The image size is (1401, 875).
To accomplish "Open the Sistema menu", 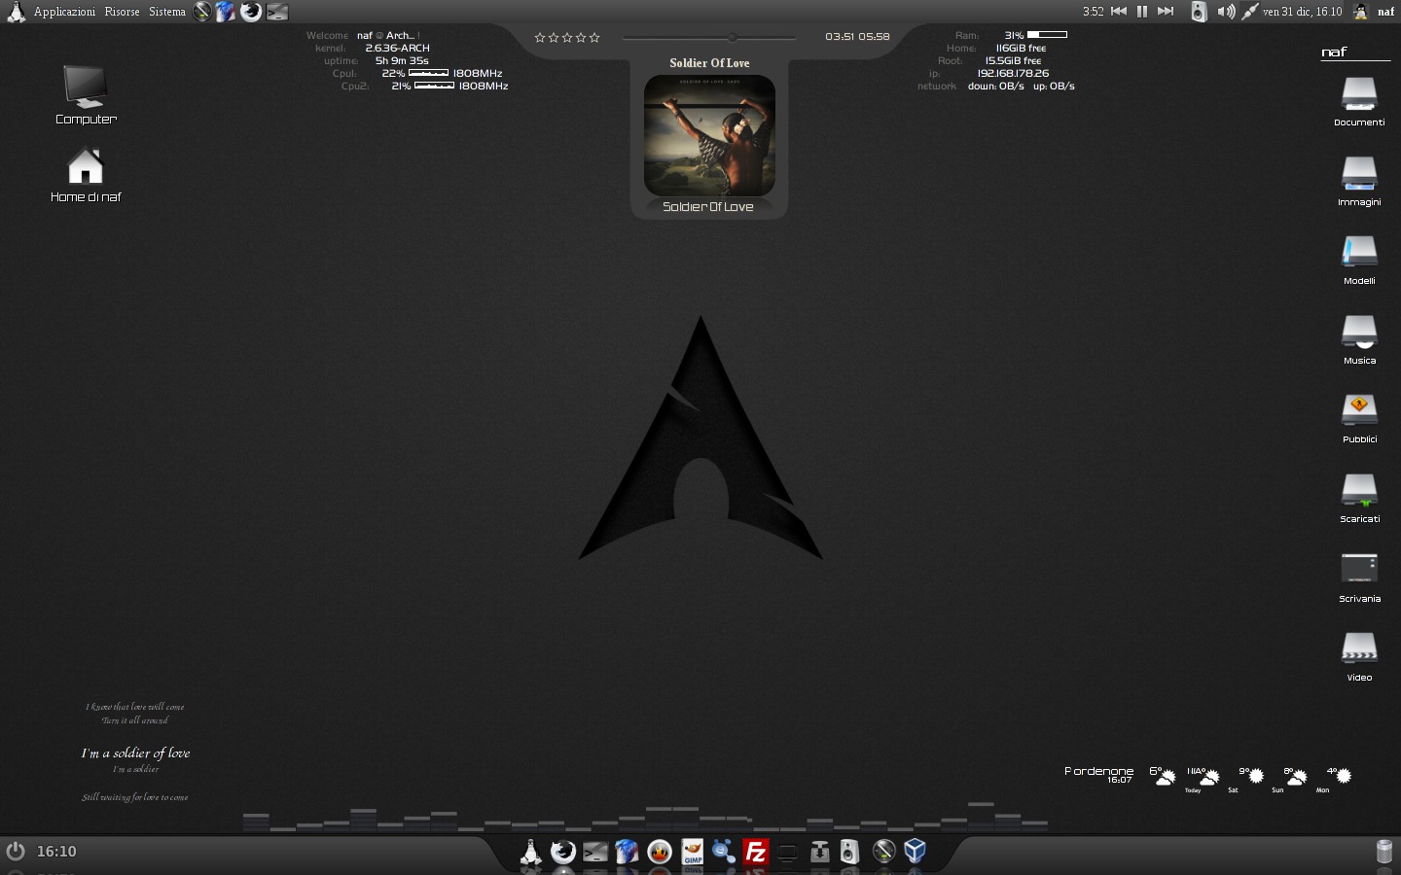I will pyautogui.click(x=166, y=12).
